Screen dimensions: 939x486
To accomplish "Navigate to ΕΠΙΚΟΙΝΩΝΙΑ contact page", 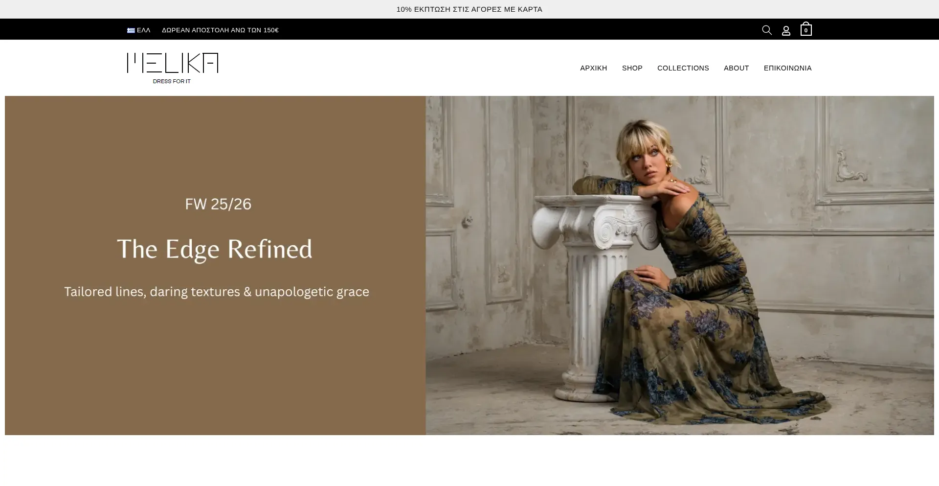I will click(x=787, y=68).
